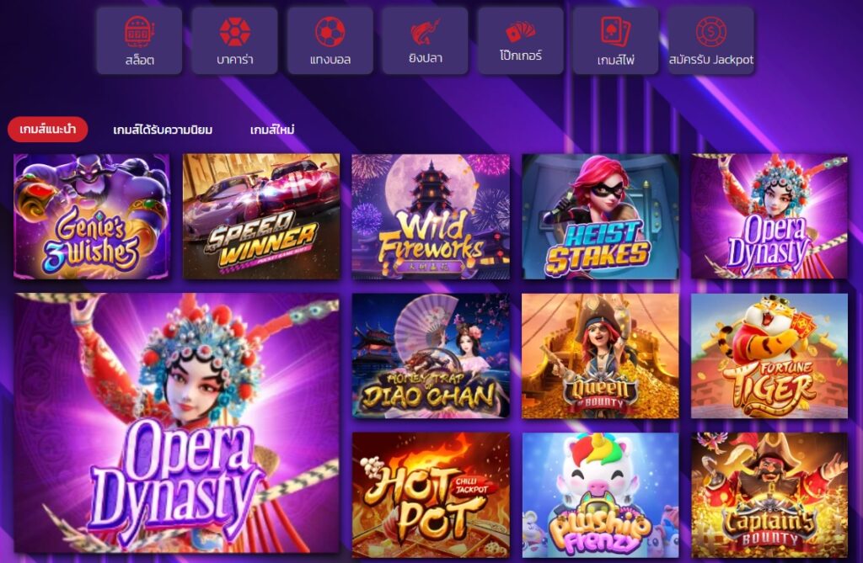Image resolution: width=863 pixels, height=563 pixels.
Task: Open the Speed Winner game thumbnail
Action: [x=261, y=216]
